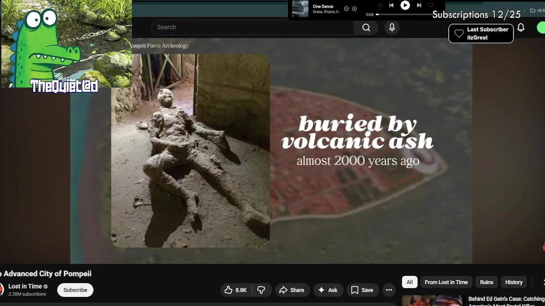Open the more actions ellipsis menu
The width and height of the screenshot is (545, 306).
389,290
